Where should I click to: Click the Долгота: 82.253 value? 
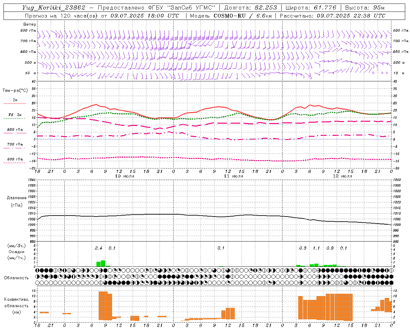[x=251, y=8]
